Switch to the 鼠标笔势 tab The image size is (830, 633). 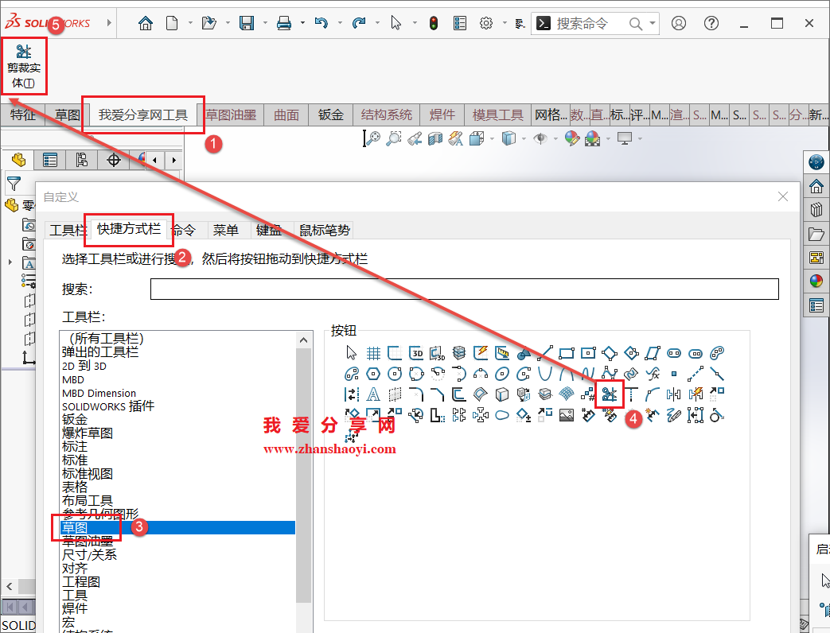pyautogui.click(x=325, y=230)
